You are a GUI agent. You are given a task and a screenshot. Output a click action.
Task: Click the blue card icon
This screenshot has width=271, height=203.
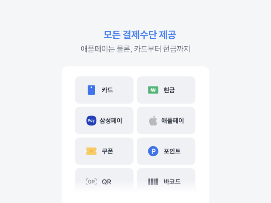91,90
